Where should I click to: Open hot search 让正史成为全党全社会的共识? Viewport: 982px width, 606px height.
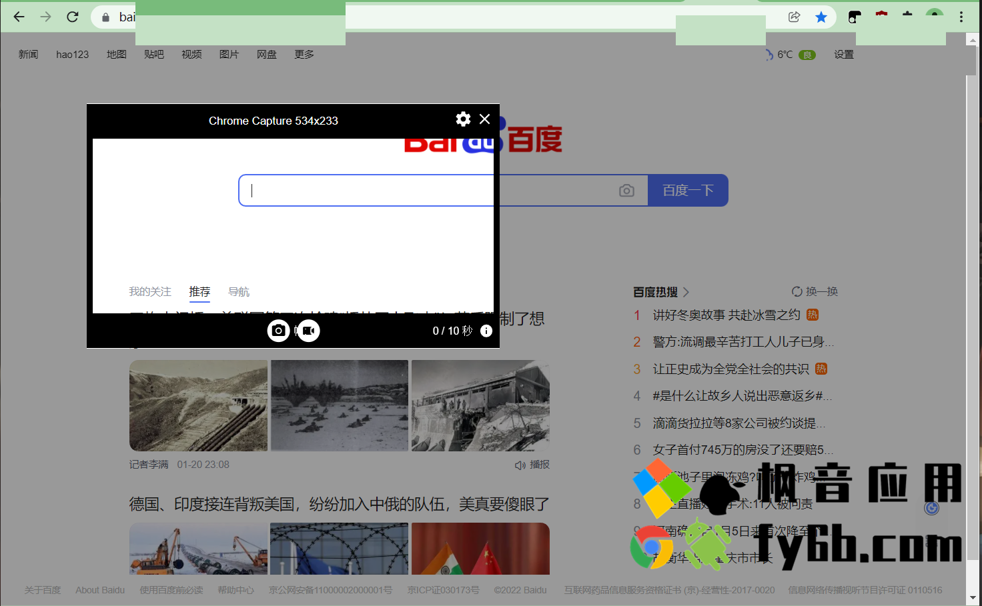[x=730, y=369]
